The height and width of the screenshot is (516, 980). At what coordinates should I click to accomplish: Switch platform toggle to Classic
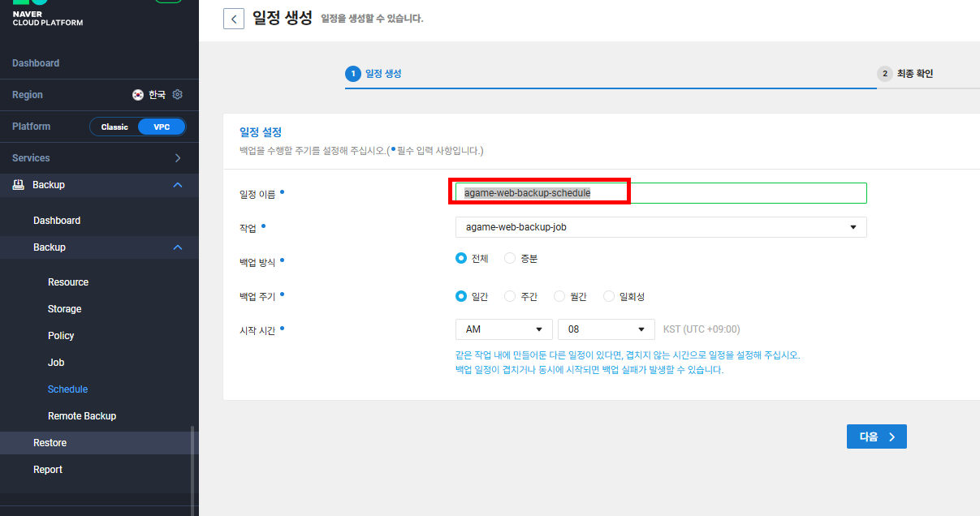click(x=114, y=127)
